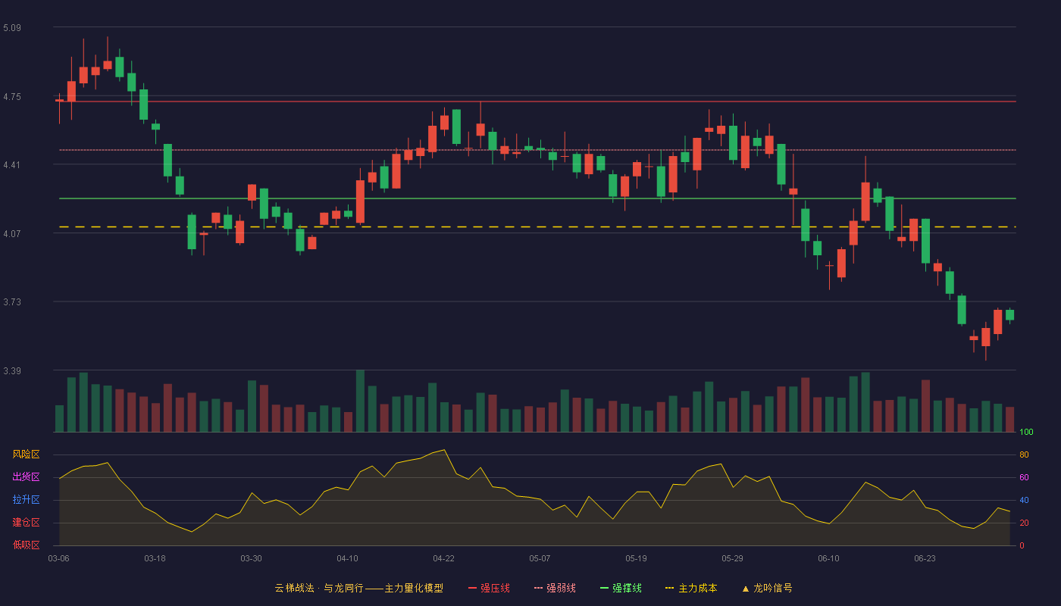This screenshot has height=606, width=1061.
Task: Click the 05-07 date label
Action: pyautogui.click(x=540, y=558)
